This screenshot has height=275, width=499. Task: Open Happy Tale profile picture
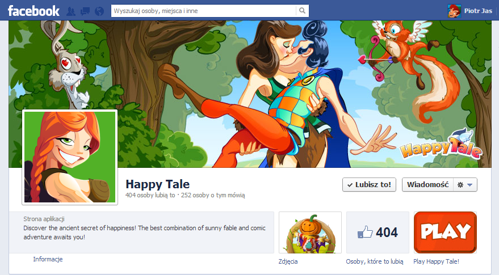pyautogui.click(x=70, y=157)
